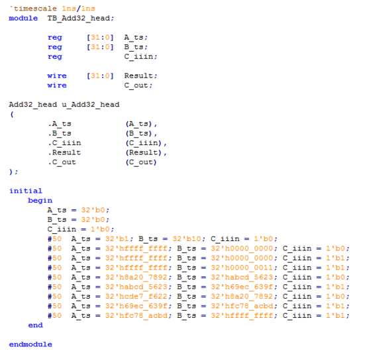Screen dimensions: 371x355
Task: Click the `timescale 1ns/1ns directive
Action: (52, 9)
